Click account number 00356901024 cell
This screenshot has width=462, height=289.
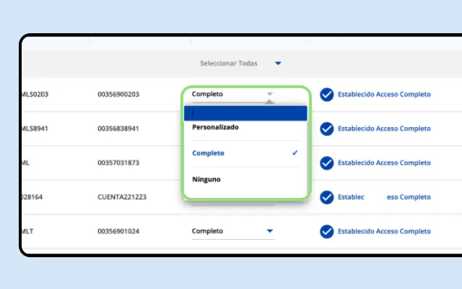118,231
